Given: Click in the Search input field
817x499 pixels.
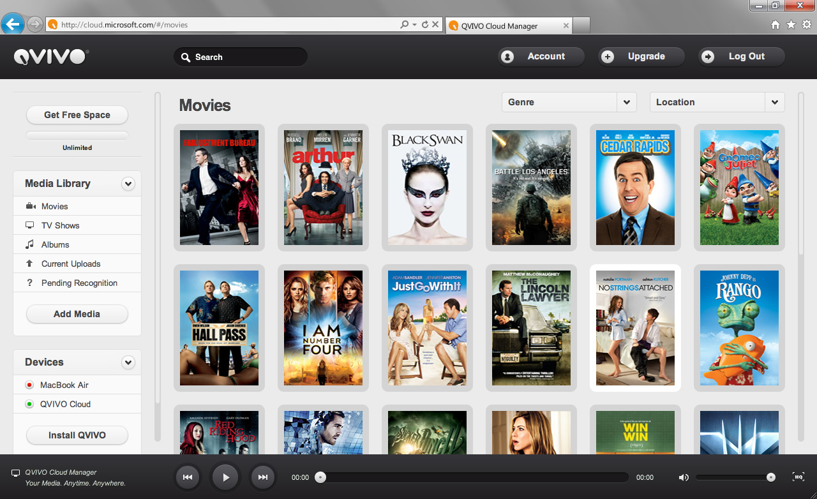Looking at the screenshot, I should click(241, 57).
